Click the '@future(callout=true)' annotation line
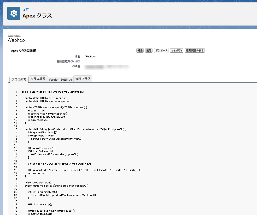Viewport: 257px width, 215px height. (x=38, y=182)
